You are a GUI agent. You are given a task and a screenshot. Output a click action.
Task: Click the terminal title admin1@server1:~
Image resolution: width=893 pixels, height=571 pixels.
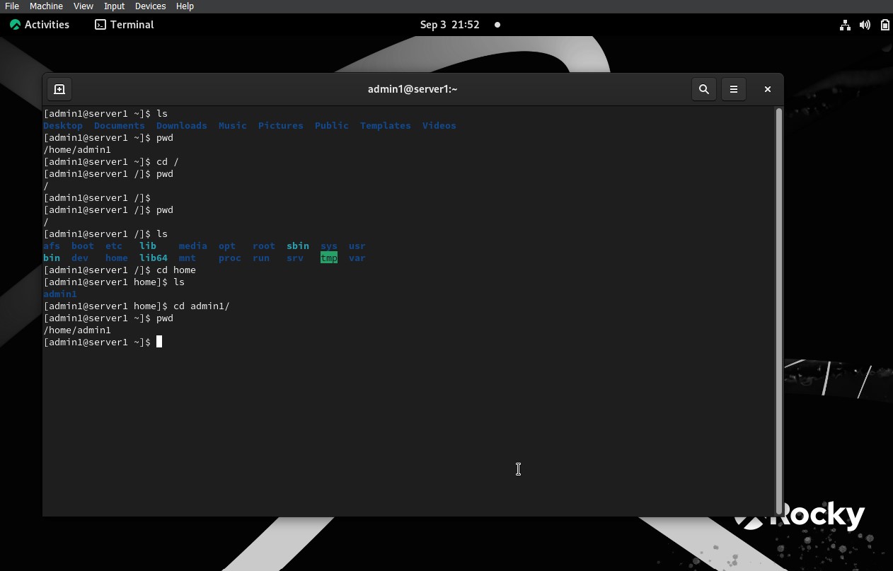point(413,89)
